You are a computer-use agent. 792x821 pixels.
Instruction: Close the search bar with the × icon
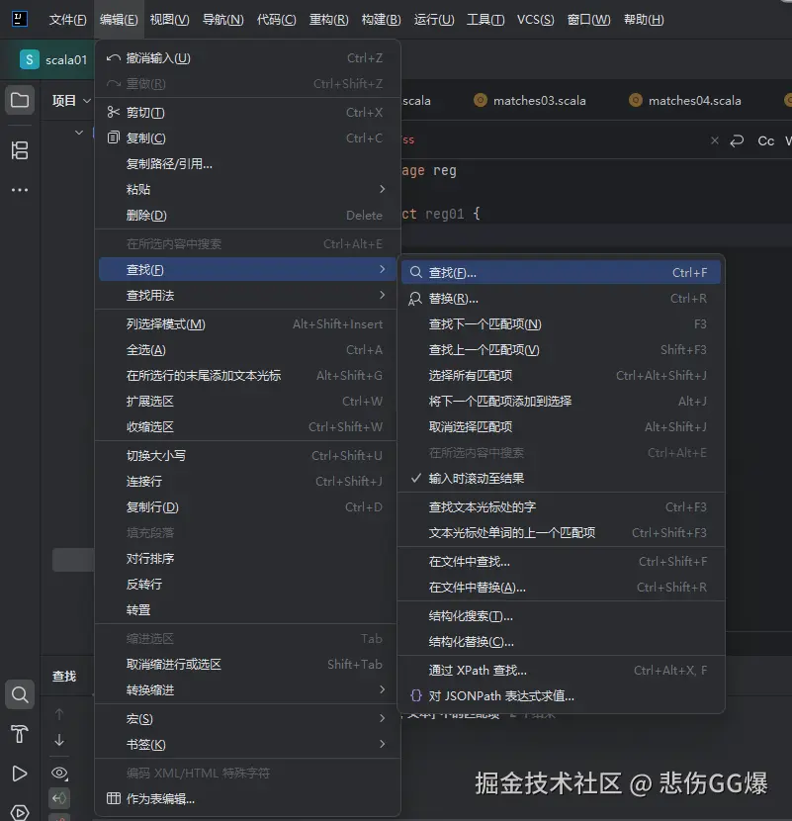(x=715, y=140)
